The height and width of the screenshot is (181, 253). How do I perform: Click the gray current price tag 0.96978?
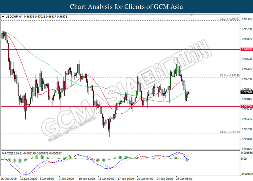[246, 92]
